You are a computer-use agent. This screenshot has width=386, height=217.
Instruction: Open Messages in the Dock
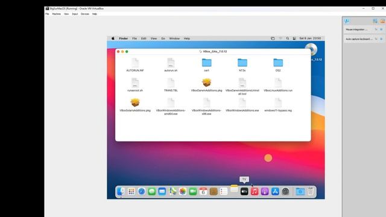[x=151, y=192]
